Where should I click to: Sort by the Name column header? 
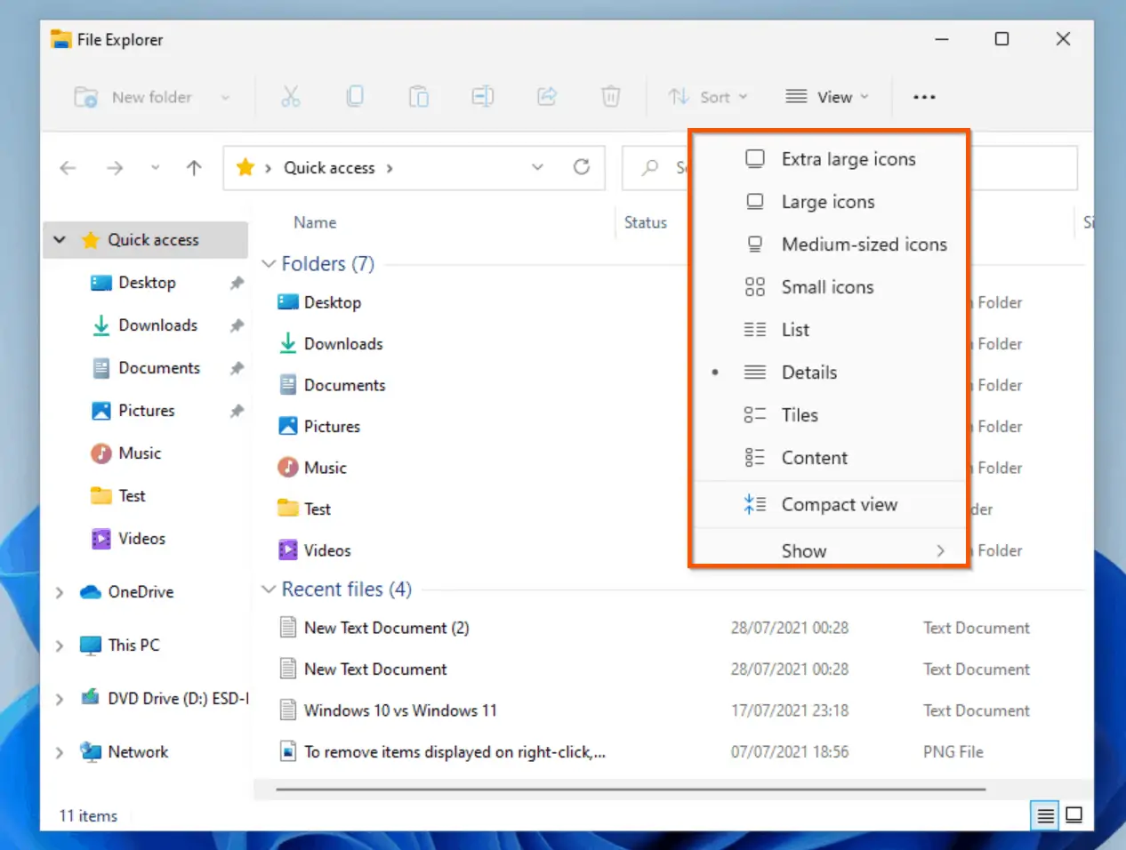(315, 222)
